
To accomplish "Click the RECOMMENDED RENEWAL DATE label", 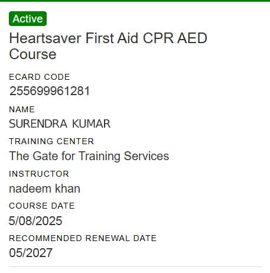I will tap(83, 238).
